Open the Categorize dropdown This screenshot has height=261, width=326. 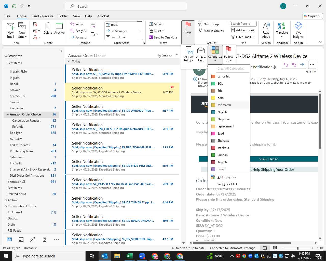(x=215, y=55)
